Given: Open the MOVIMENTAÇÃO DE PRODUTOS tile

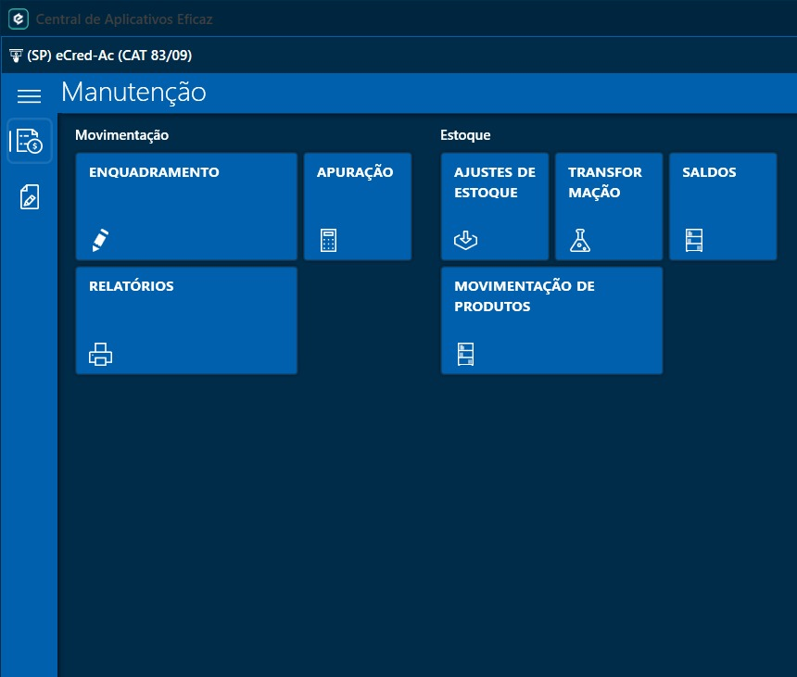Looking at the screenshot, I should coord(551,320).
